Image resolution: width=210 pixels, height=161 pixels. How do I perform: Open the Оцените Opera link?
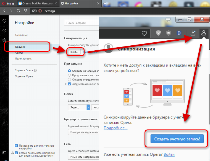tap(24, 76)
